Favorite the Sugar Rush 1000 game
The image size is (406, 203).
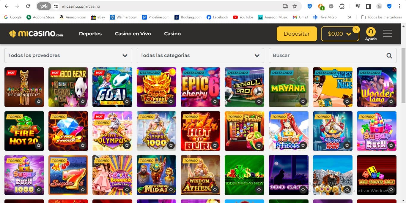point(39,189)
